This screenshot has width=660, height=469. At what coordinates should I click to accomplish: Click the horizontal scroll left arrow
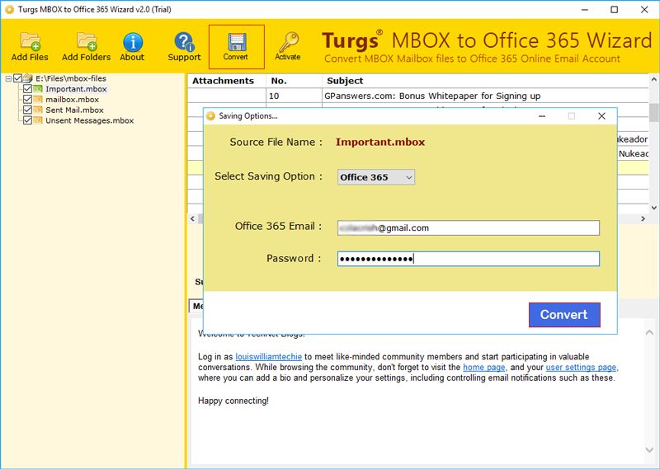point(193,218)
